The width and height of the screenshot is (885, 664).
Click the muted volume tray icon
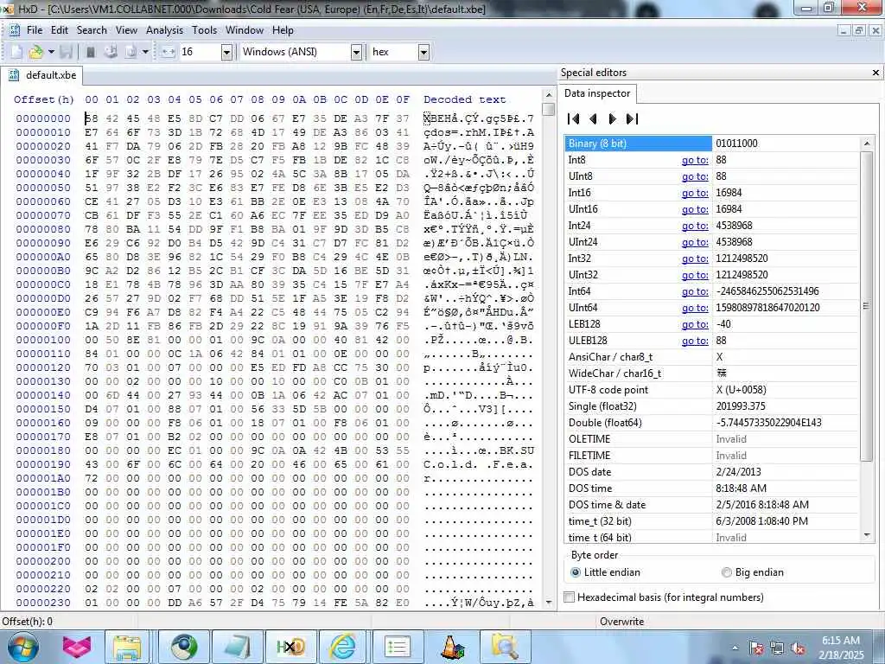pyautogui.click(x=798, y=648)
